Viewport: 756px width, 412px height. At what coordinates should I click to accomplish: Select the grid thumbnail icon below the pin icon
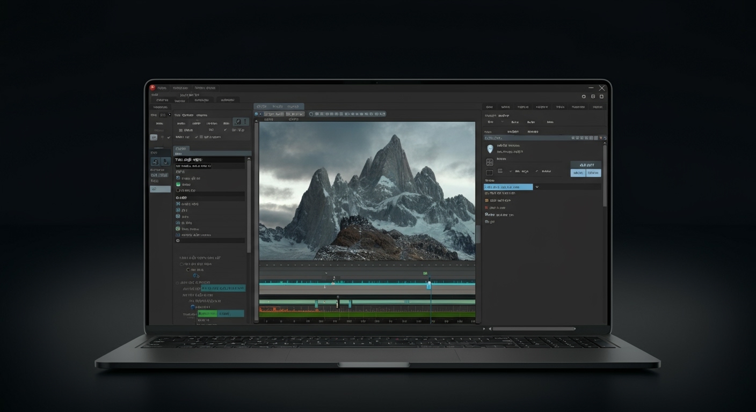coord(490,162)
